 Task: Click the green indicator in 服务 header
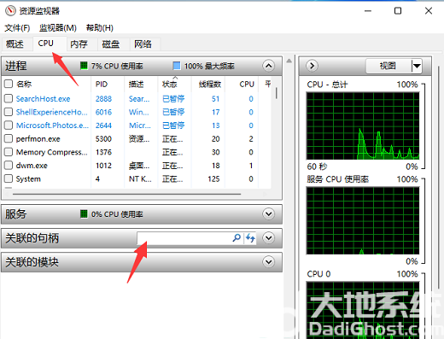tap(84, 213)
